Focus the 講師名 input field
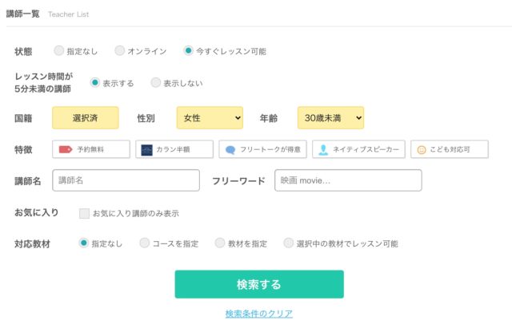Screen dimensions: 512x328 point(126,180)
